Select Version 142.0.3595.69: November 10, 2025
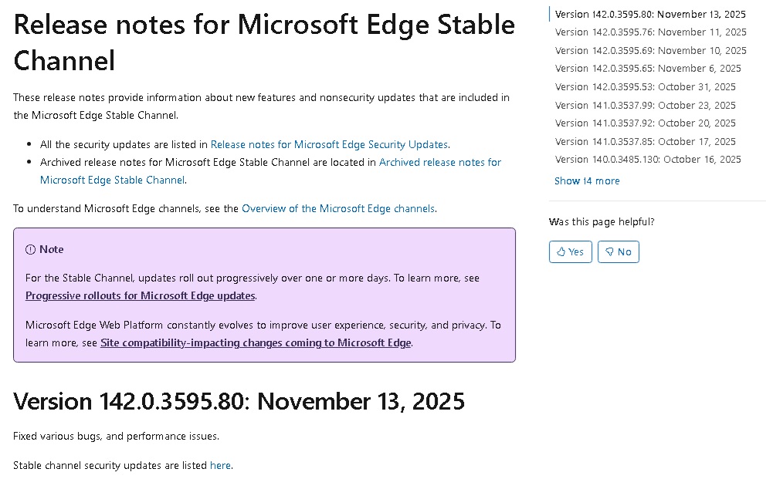 click(x=650, y=50)
